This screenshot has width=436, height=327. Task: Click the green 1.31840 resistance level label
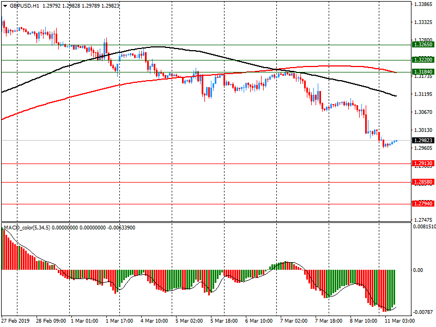[x=423, y=72]
